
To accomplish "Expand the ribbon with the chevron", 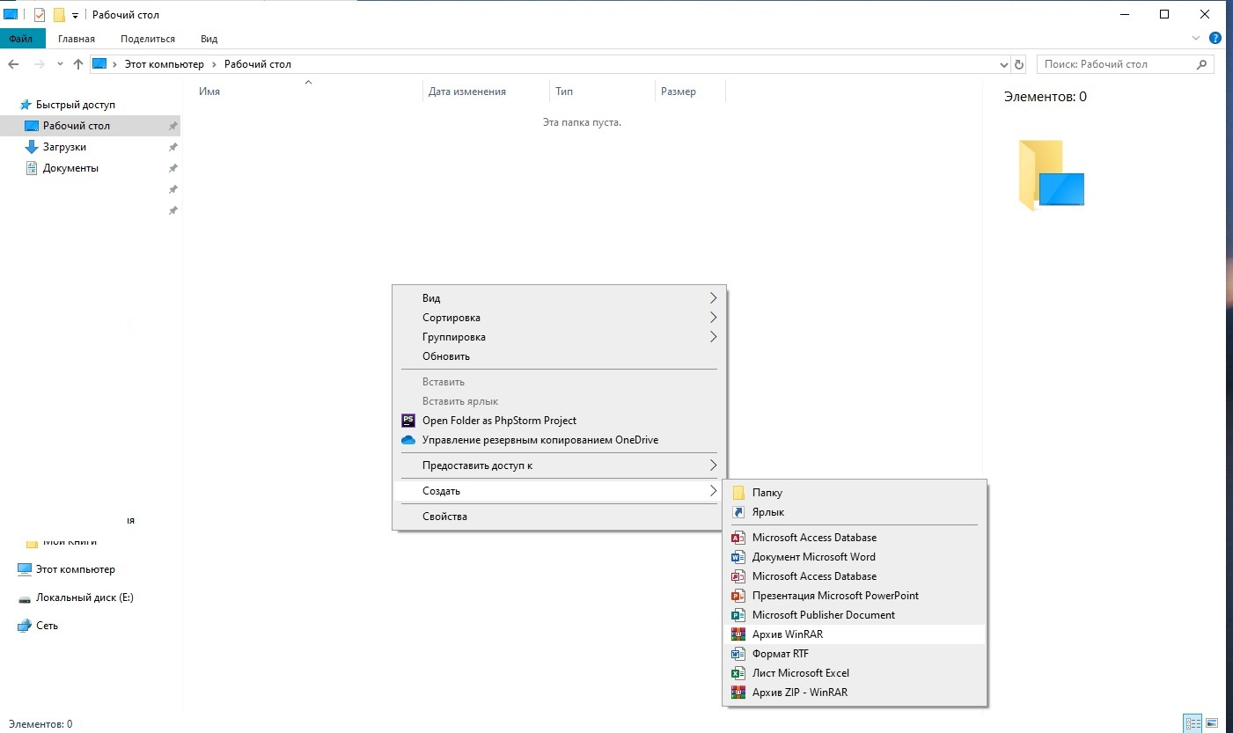I will 1196,39.
